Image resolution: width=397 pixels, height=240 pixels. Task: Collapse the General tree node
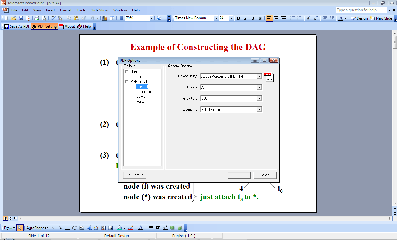click(x=127, y=72)
